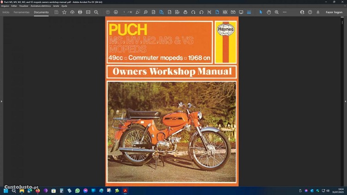Click the Save file icon
Image resolution: width=347 pixels, height=195 pixels.
click(x=56, y=12)
